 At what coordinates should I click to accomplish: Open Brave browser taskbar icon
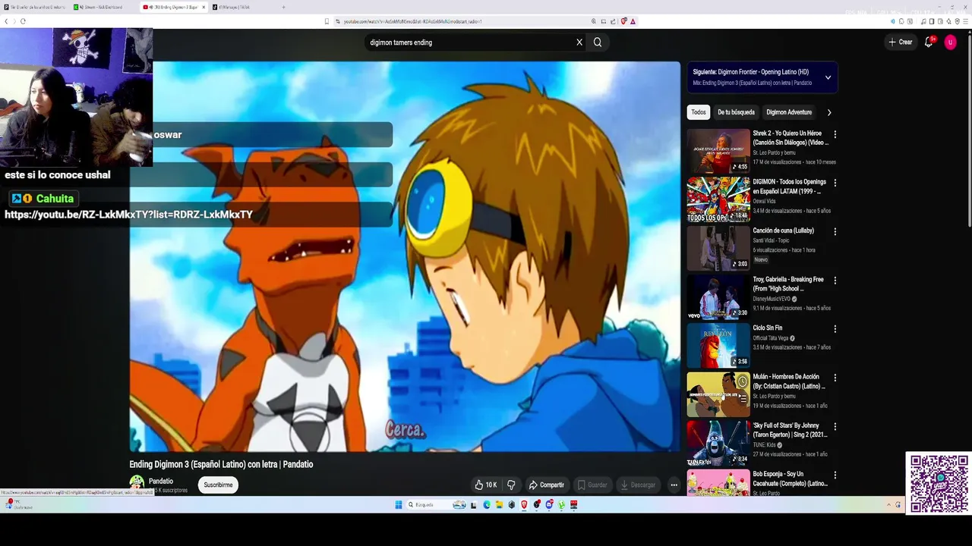point(524,505)
